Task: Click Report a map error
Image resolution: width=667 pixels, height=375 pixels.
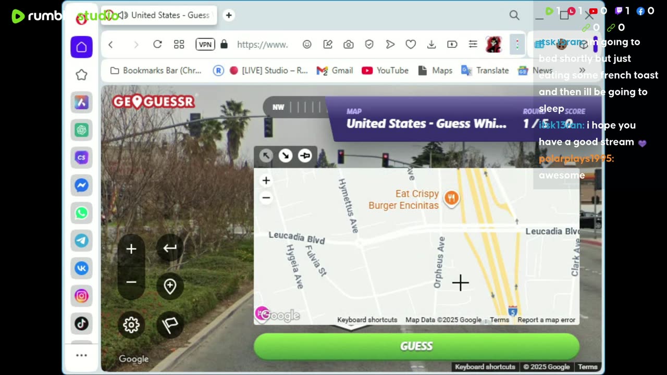Action: click(546, 320)
